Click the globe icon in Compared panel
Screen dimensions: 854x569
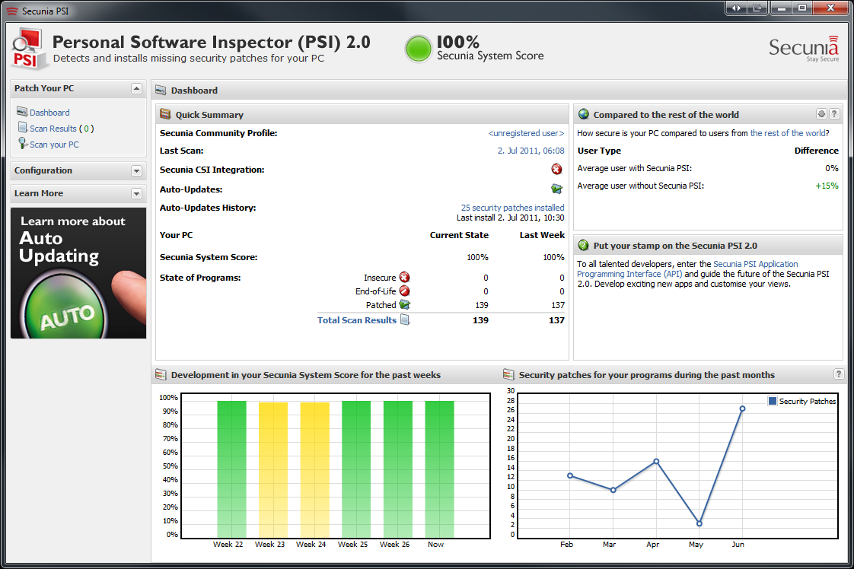584,114
